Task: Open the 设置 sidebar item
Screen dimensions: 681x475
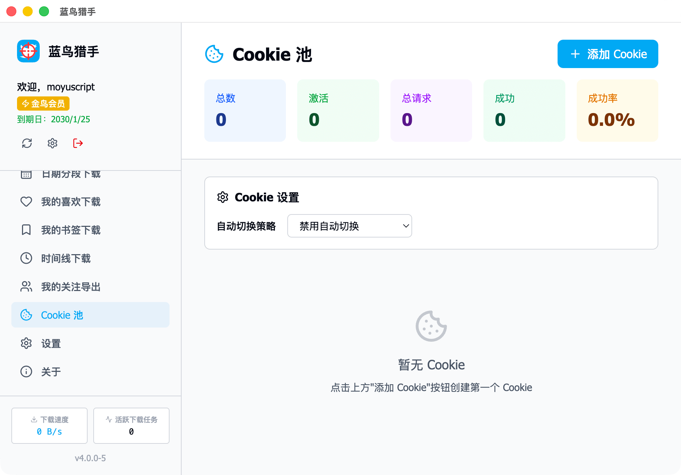Action: pos(51,343)
